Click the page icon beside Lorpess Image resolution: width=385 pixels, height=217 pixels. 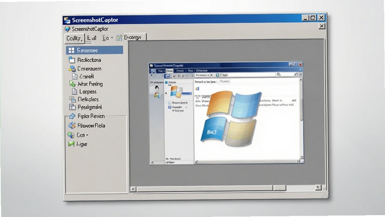[x=75, y=92]
